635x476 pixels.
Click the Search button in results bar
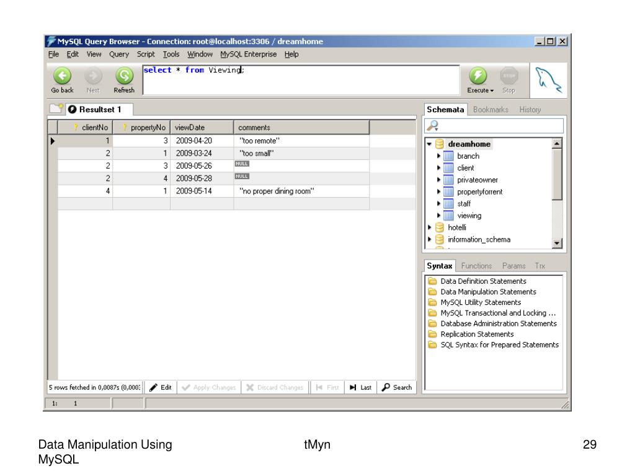[397, 387]
